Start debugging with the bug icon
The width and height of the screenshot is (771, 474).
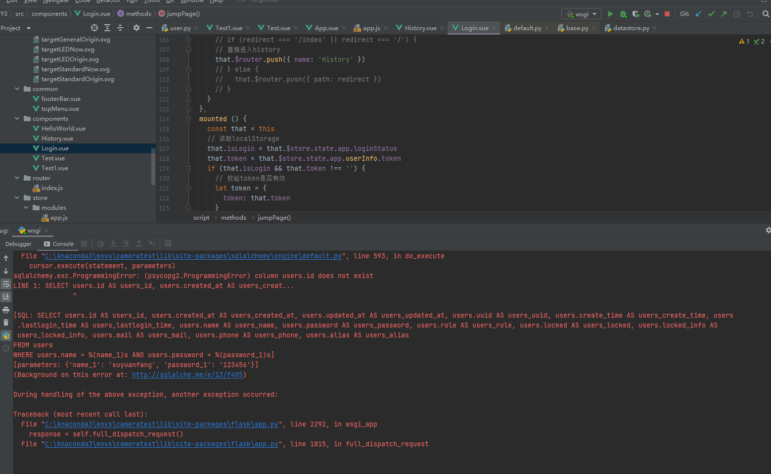(x=623, y=14)
